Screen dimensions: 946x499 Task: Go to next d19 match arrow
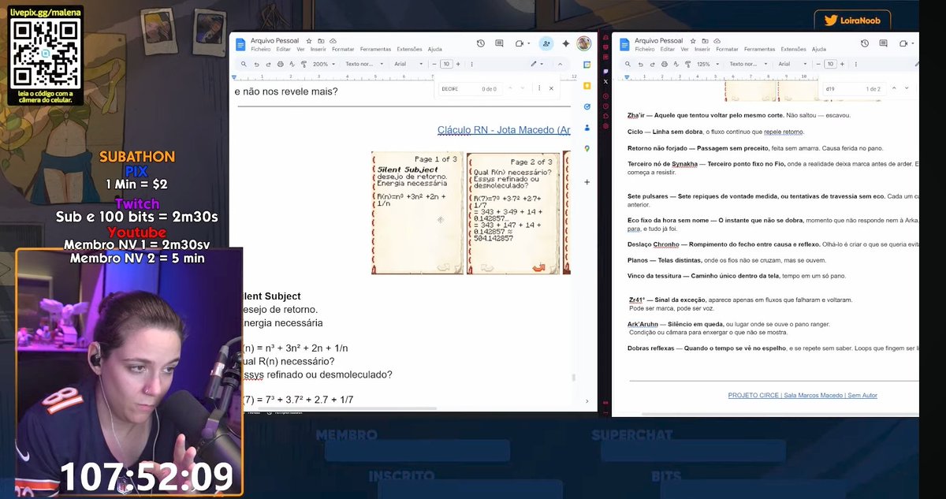(907, 88)
